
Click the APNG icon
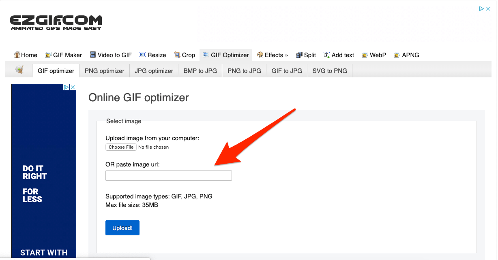tap(397, 55)
